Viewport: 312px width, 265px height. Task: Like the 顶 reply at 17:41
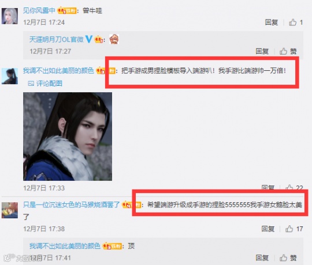288,258
